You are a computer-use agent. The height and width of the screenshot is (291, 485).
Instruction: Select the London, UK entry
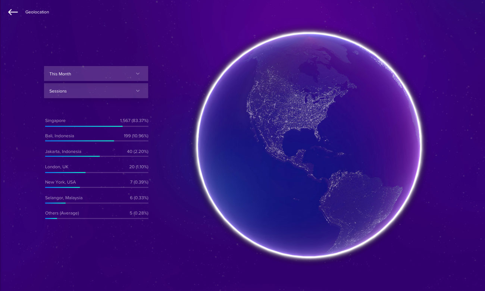click(x=57, y=167)
